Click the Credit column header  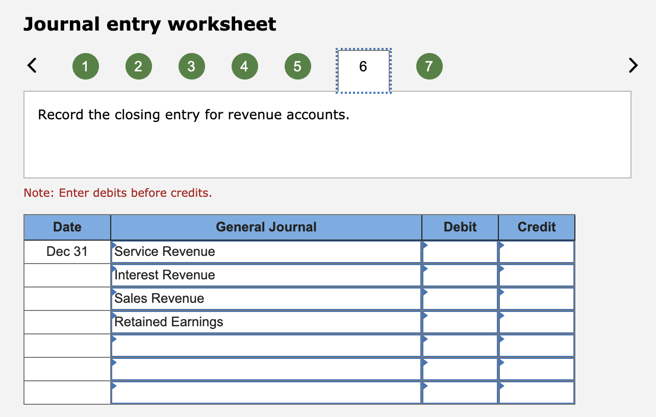(x=537, y=227)
